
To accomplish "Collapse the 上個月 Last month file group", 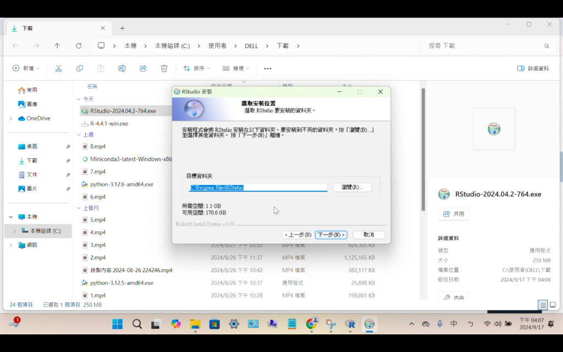I will (79, 208).
